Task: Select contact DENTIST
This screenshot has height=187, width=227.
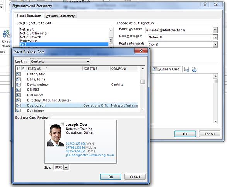Action: (x=77, y=90)
